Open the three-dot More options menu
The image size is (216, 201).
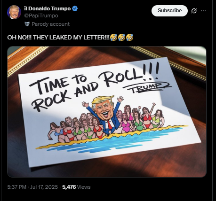coord(203,11)
